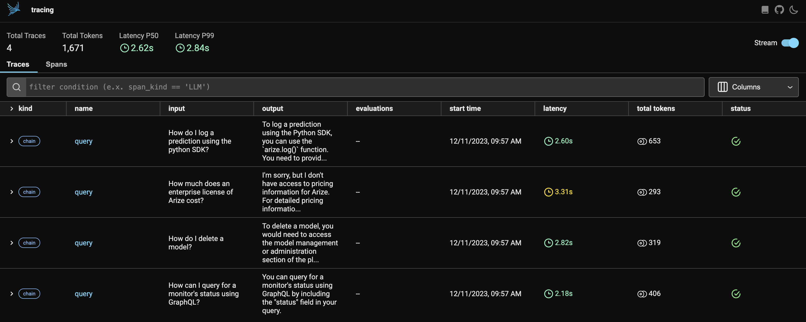Click the token icon next to 406
806x322 pixels.
(x=642, y=294)
